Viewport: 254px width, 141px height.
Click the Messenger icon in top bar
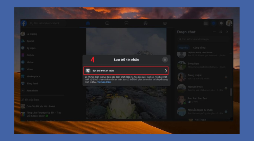tap(214, 23)
